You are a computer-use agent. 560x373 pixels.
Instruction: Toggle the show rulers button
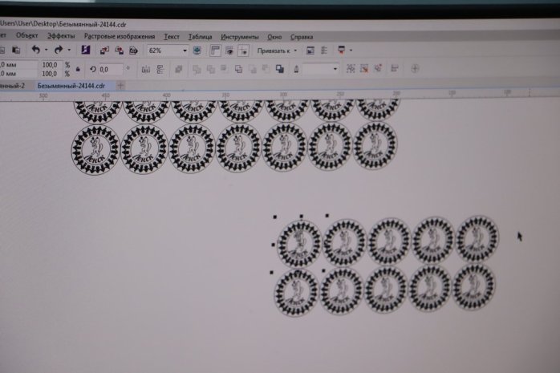[215, 51]
